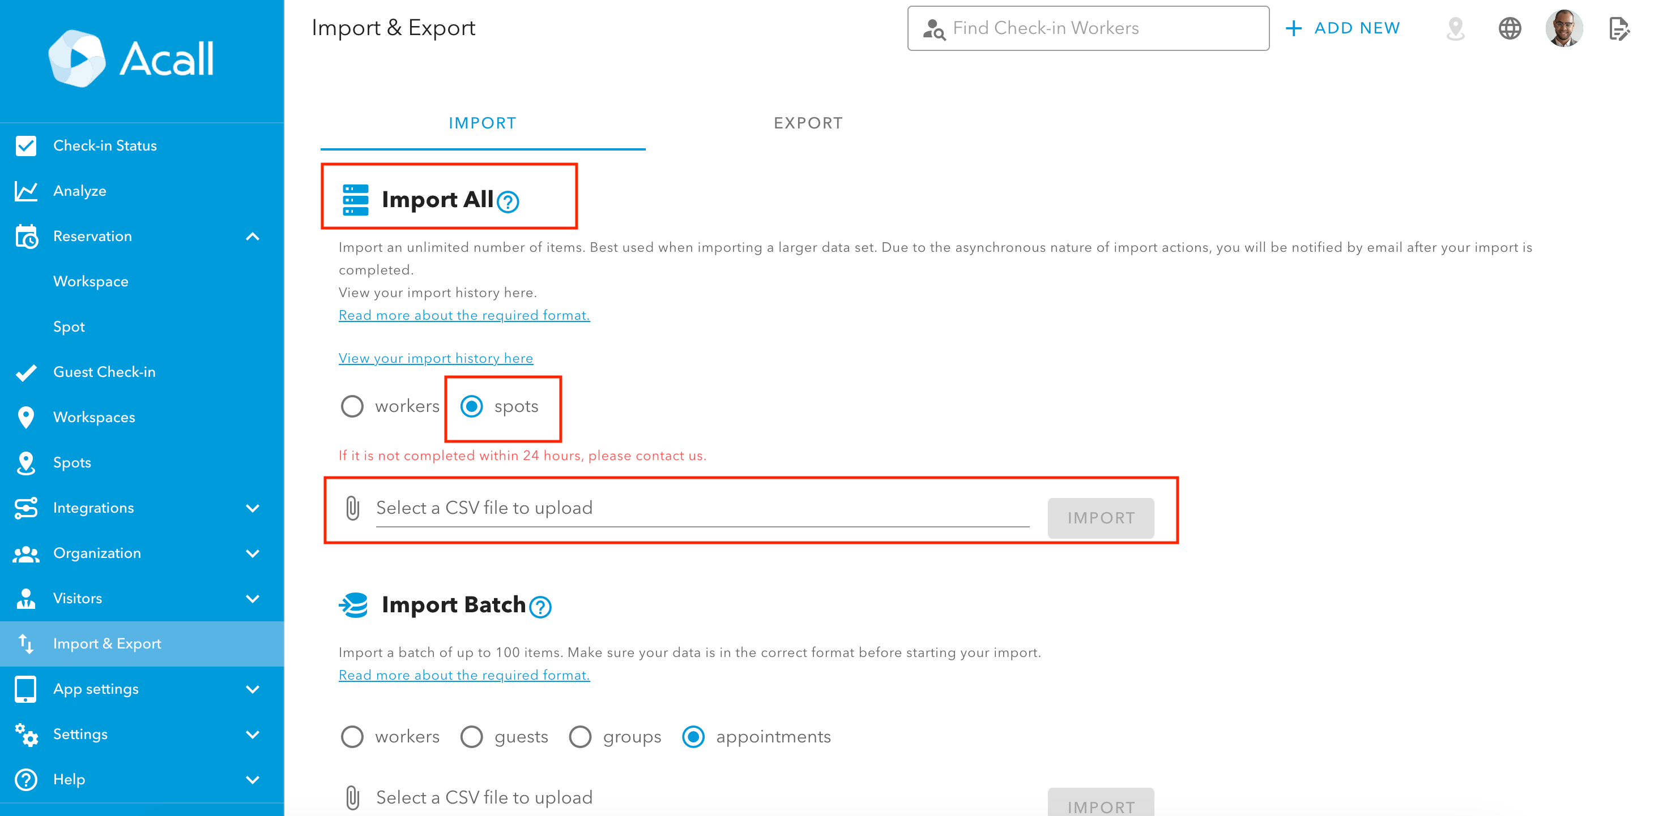
Task: Click the Import All help question mark
Action: pyautogui.click(x=508, y=202)
